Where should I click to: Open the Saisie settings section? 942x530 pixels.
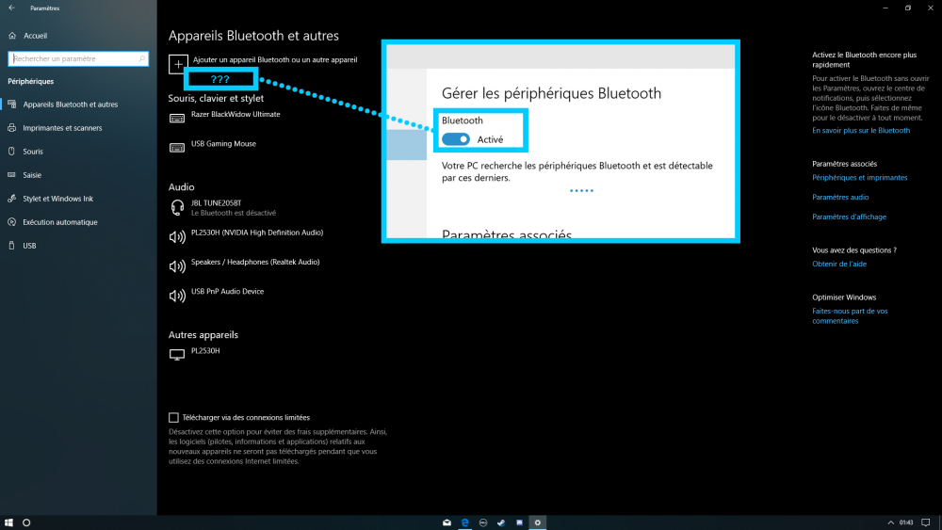click(x=32, y=175)
